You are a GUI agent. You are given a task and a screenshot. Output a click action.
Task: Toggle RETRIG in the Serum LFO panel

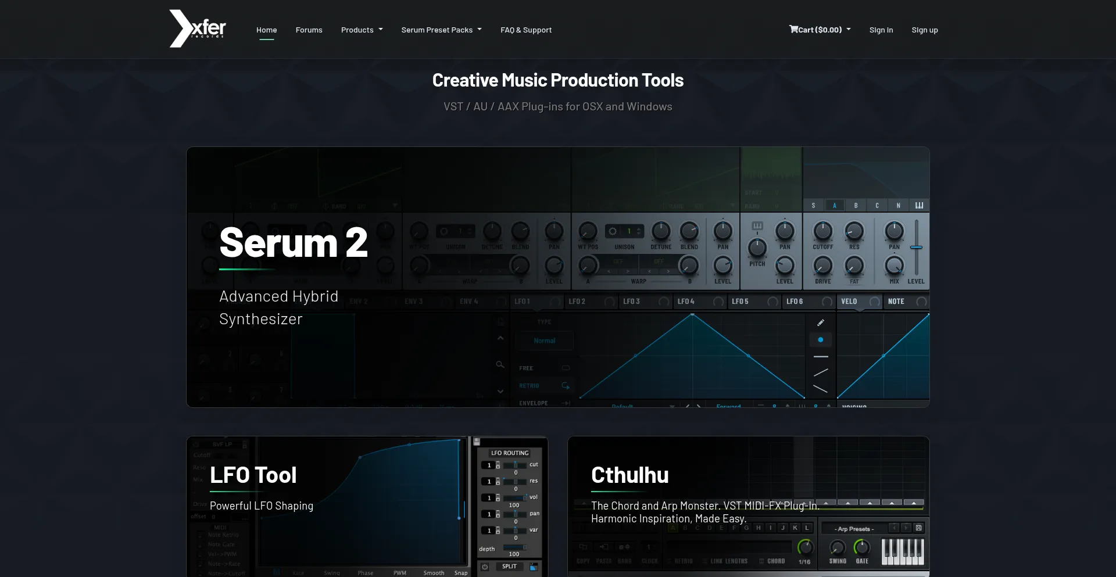565,386
